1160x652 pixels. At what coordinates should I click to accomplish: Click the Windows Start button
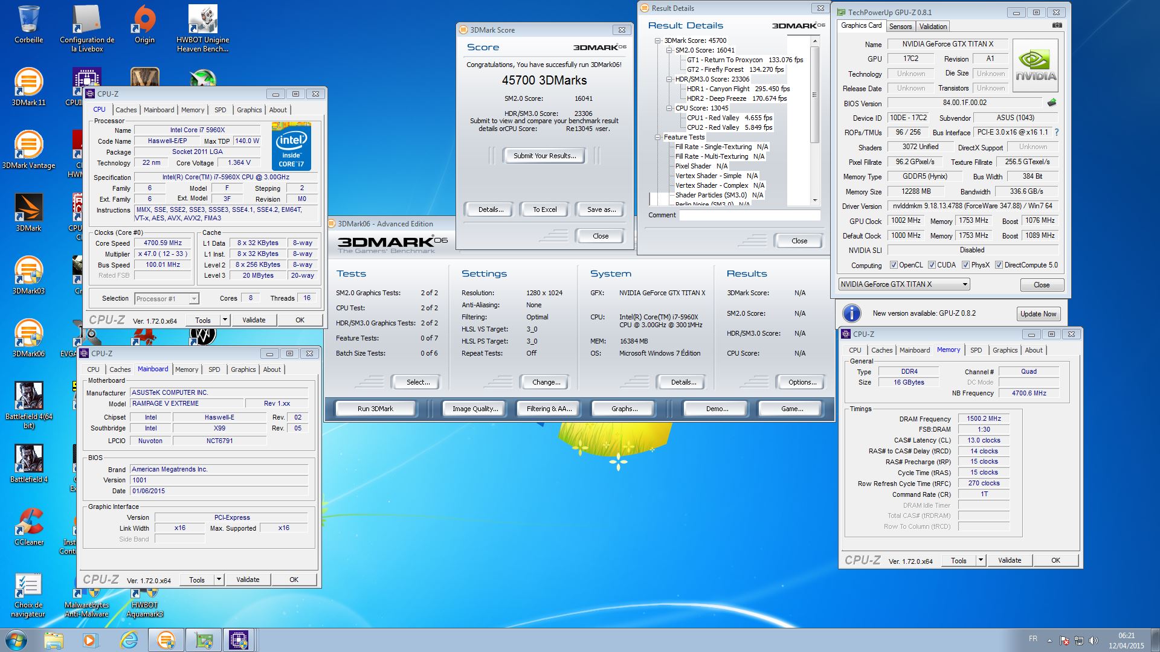coord(16,640)
